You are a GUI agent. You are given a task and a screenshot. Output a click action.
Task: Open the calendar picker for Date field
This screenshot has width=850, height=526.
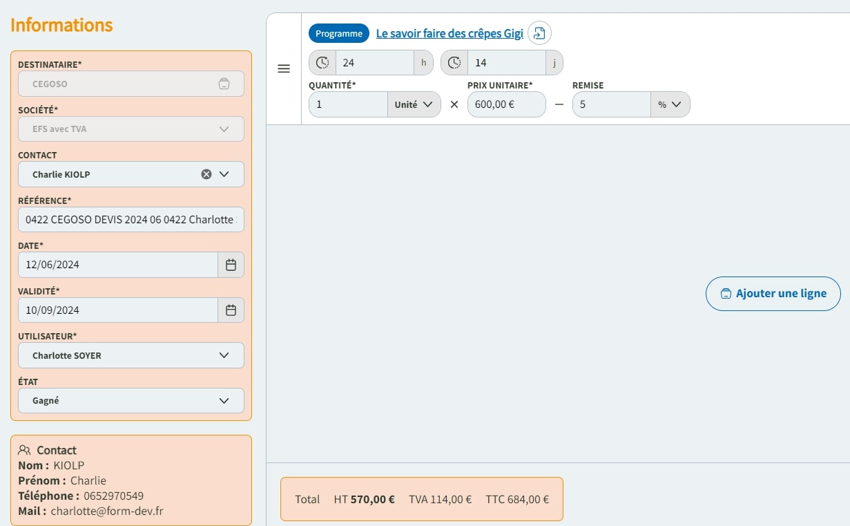pyautogui.click(x=231, y=265)
